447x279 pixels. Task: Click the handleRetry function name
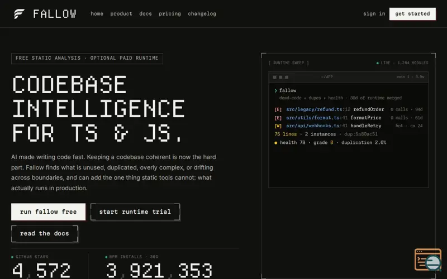tap(366, 126)
